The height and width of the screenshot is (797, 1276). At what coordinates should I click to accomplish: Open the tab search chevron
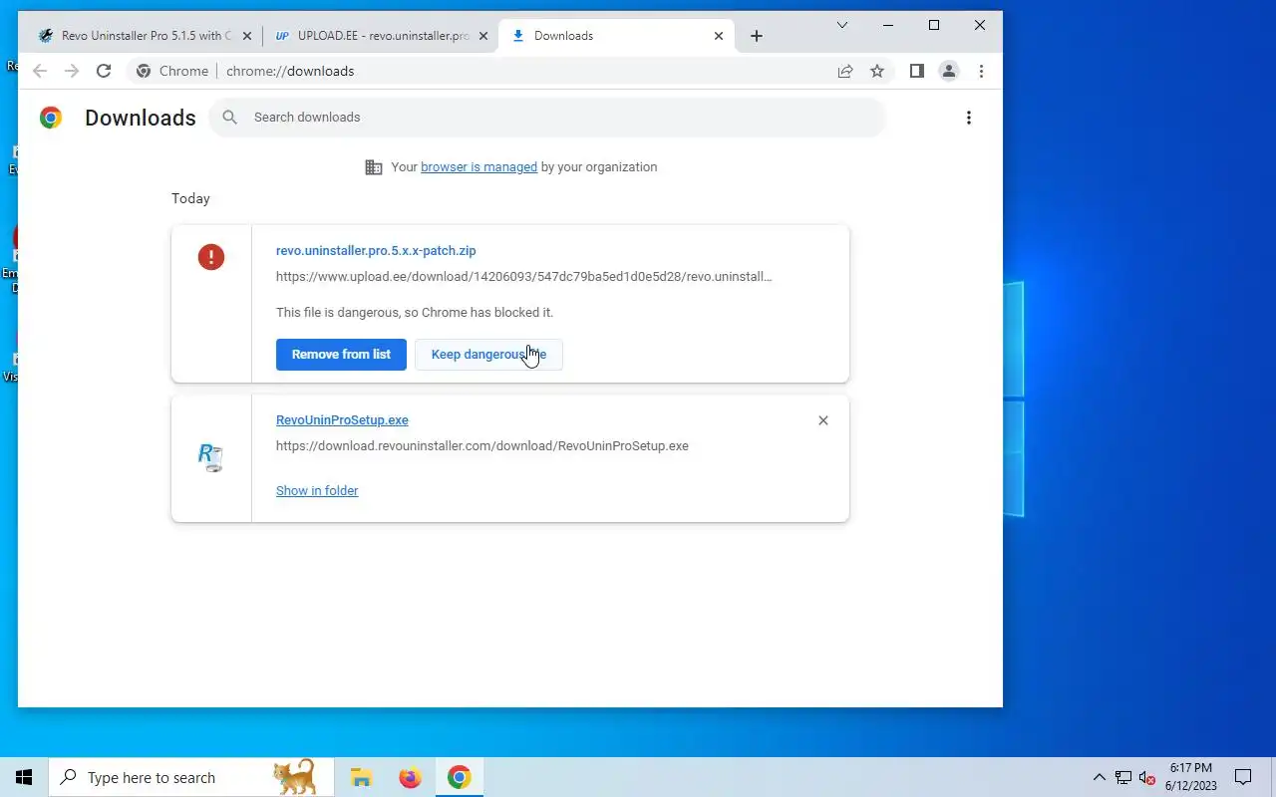842,25
